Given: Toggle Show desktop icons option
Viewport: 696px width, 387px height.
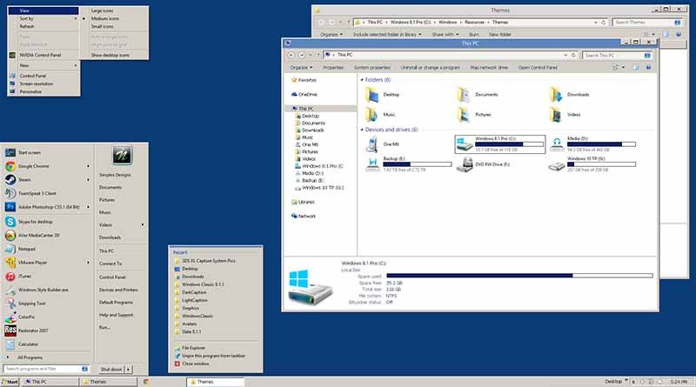Looking at the screenshot, I should click(x=110, y=55).
